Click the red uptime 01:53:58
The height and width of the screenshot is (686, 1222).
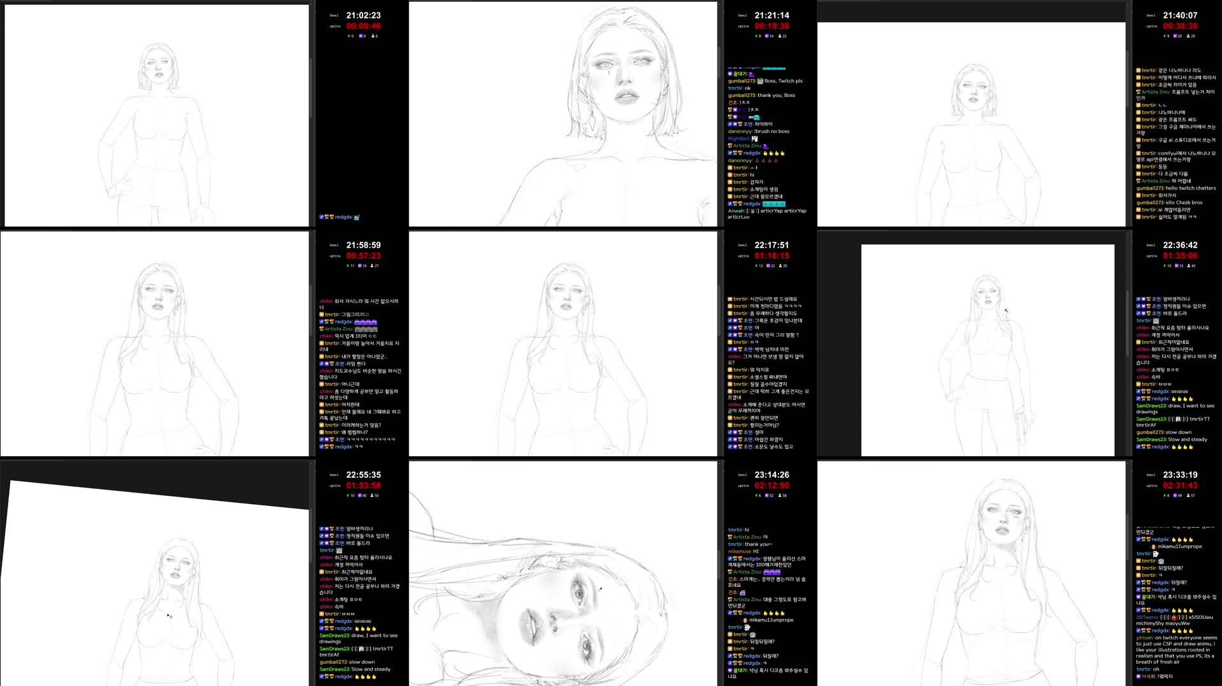coord(363,486)
